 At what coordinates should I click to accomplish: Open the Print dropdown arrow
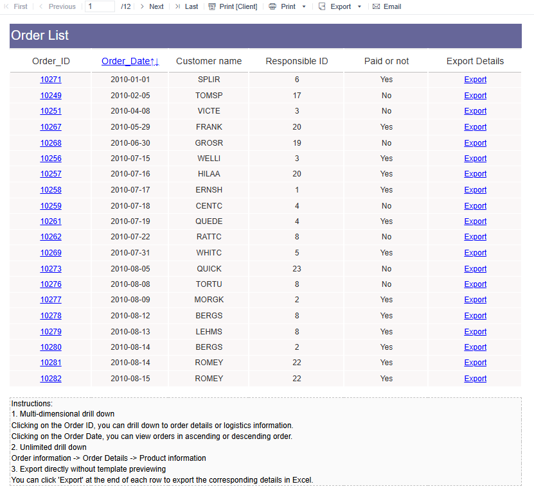(304, 6)
